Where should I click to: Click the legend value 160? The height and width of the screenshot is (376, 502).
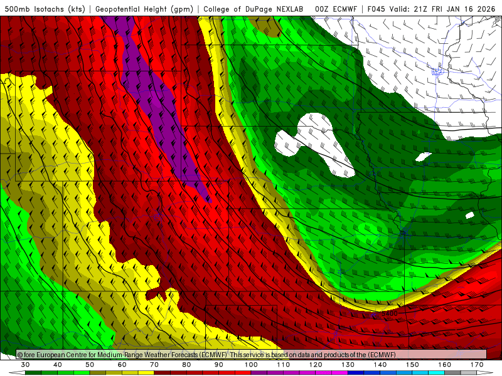445,365
